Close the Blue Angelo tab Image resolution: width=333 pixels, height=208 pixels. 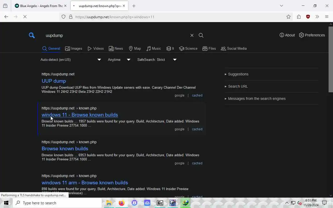pos(65,6)
